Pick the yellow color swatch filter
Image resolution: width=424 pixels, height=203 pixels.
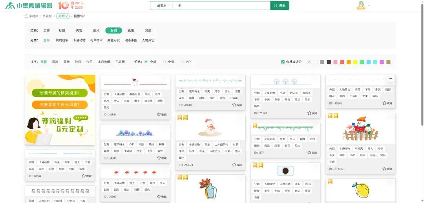[x=355, y=62]
